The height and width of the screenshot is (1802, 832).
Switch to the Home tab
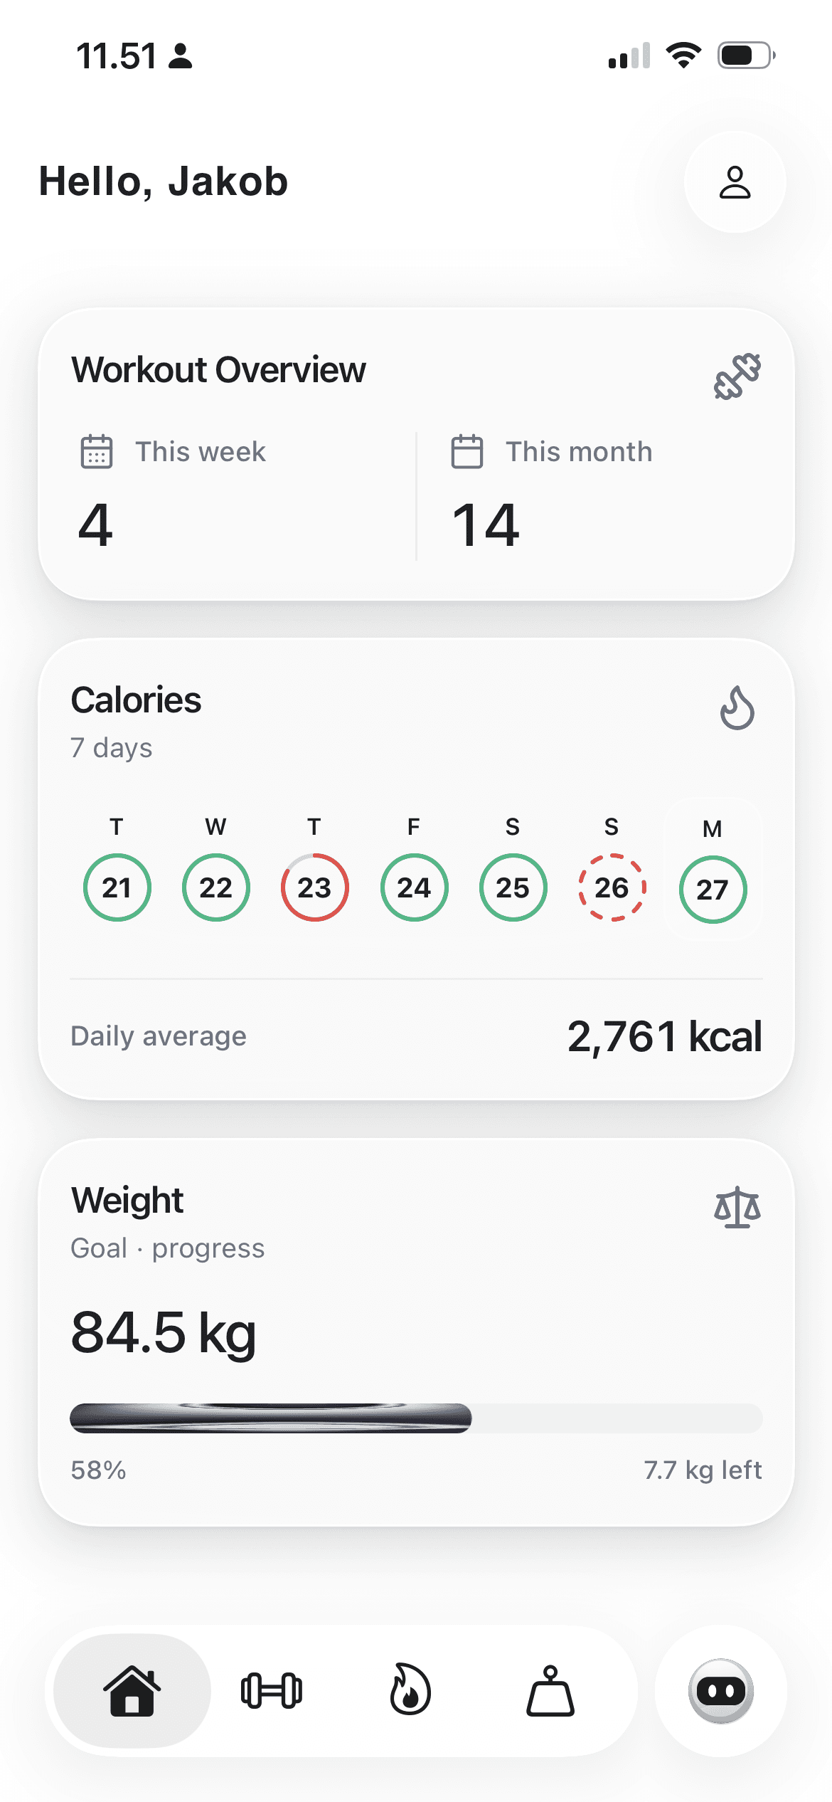(x=132, y=1691)
